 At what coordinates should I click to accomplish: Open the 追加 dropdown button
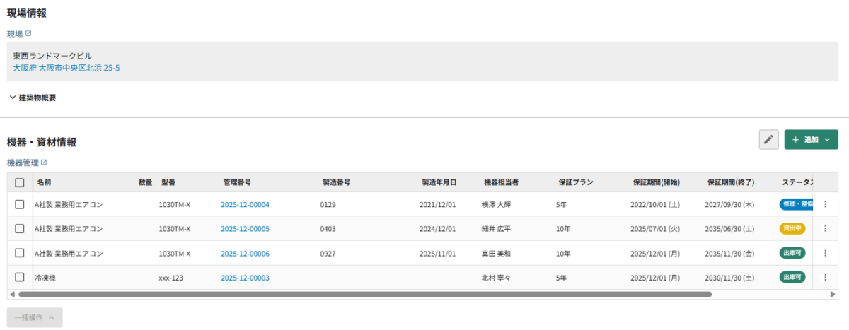pyautogui.click(x=811, y=140)
